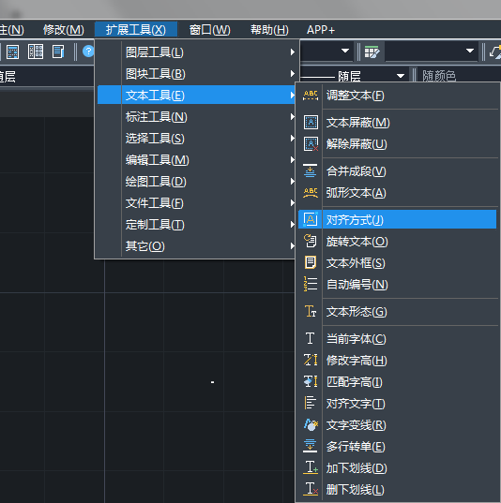Screen dimensions: 501x503
Task: Click the 删下划线 icon
Action: coord(311,489)
